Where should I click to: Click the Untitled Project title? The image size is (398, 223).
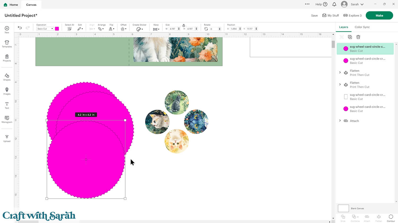[x=21, y=15]
